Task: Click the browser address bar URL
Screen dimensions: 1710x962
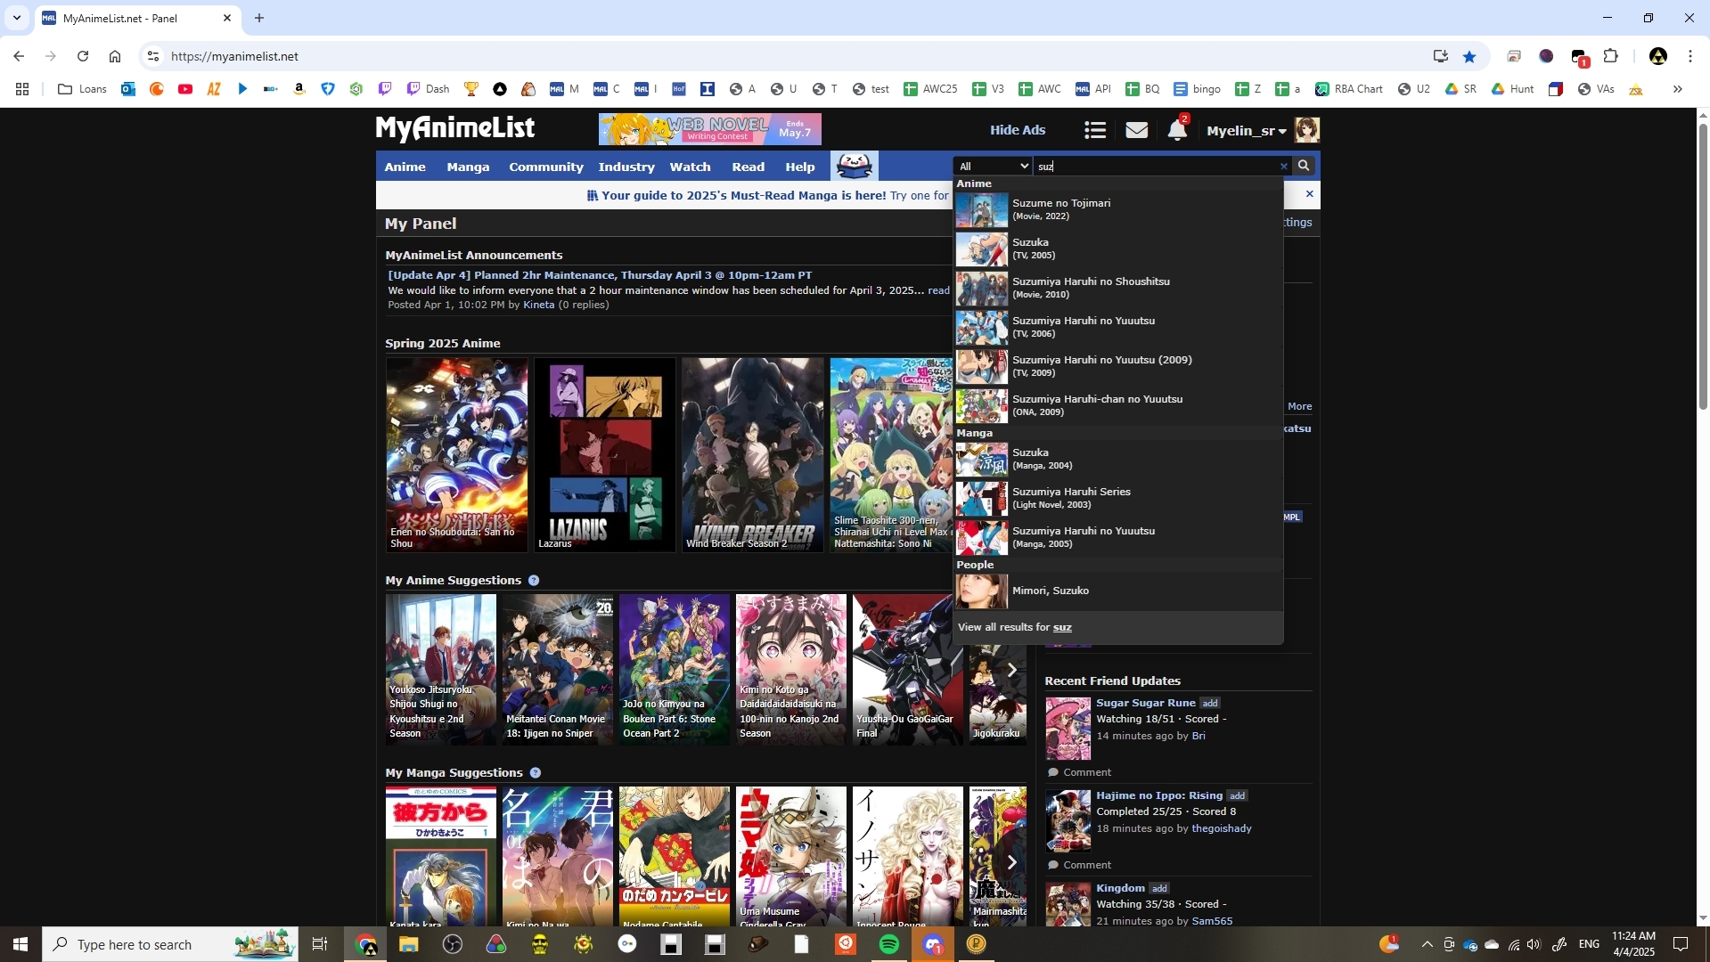Action: point(234,56)
